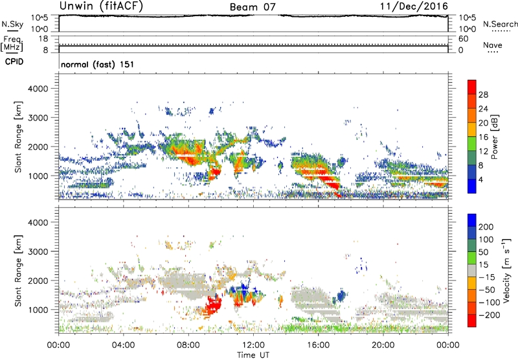Click the grey segment of the velocity colorbar
518x359 pixels.
[x=472, y=270]
